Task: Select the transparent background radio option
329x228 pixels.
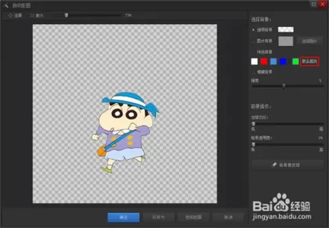Action: 253,30
